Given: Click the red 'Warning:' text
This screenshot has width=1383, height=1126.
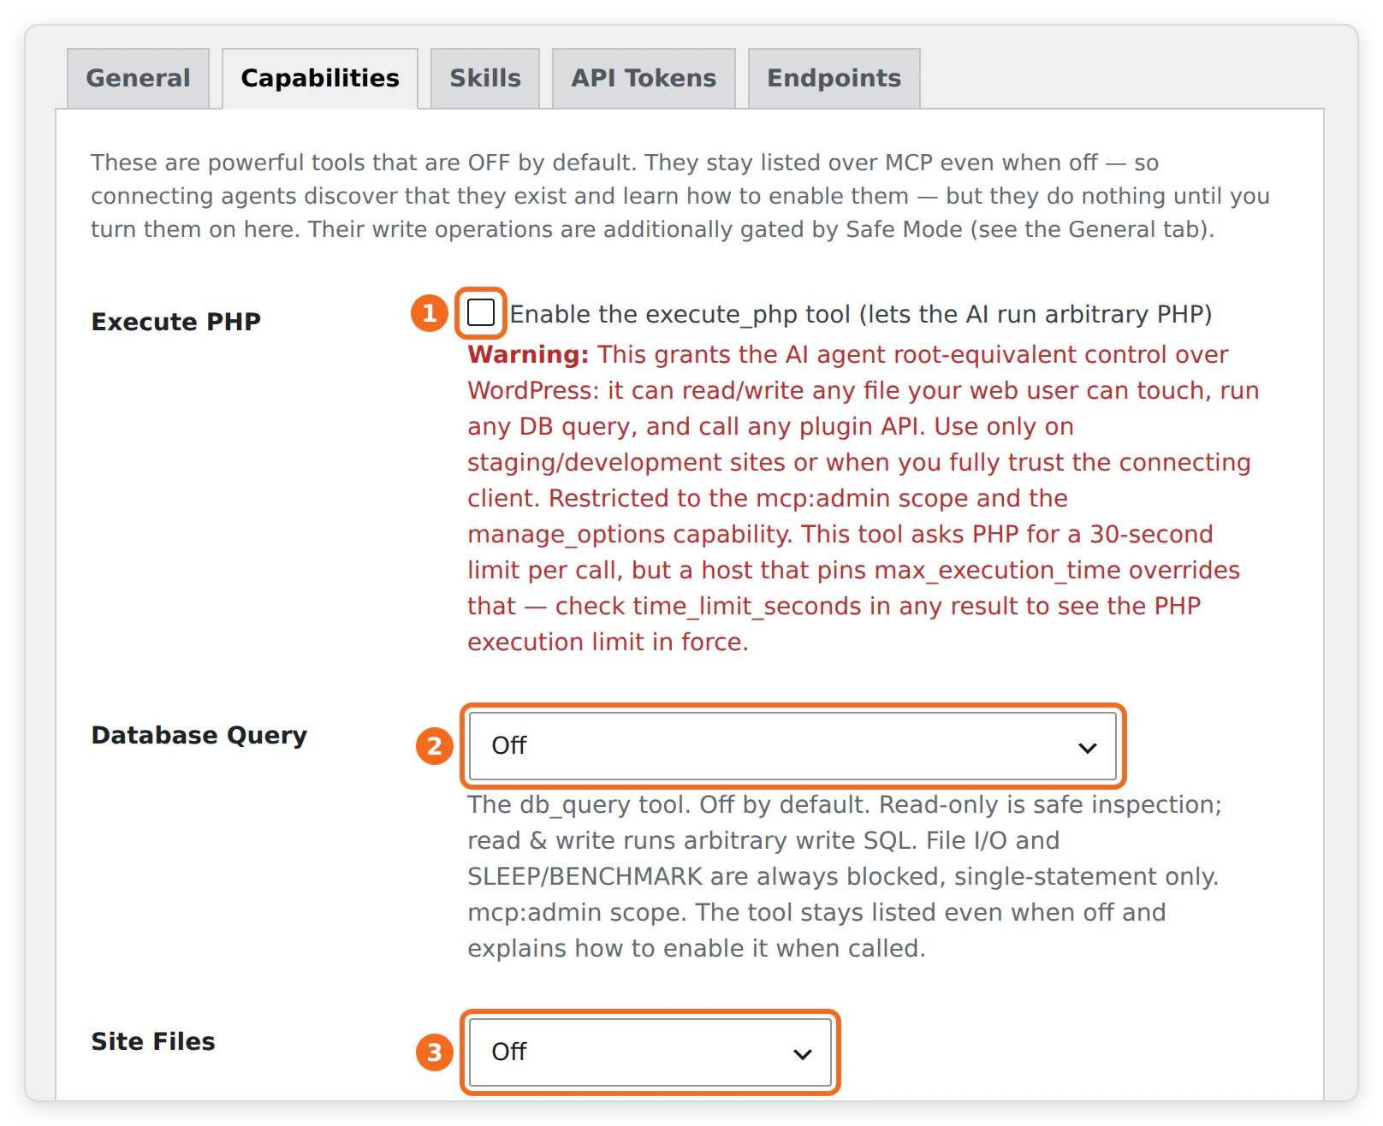Looking at the screenshot, I should click(528, 354).
